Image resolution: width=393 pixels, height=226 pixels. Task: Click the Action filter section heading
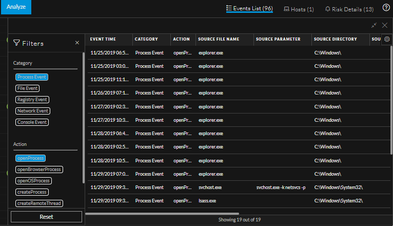pos(20,144)
